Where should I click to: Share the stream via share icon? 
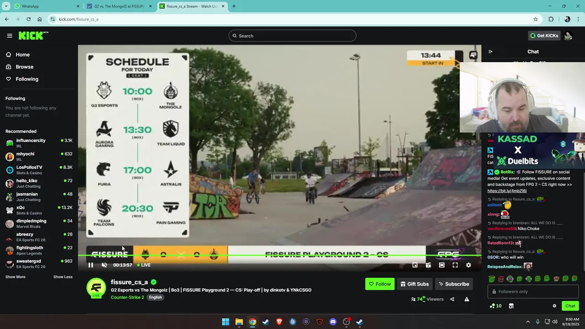coord(452,299)
